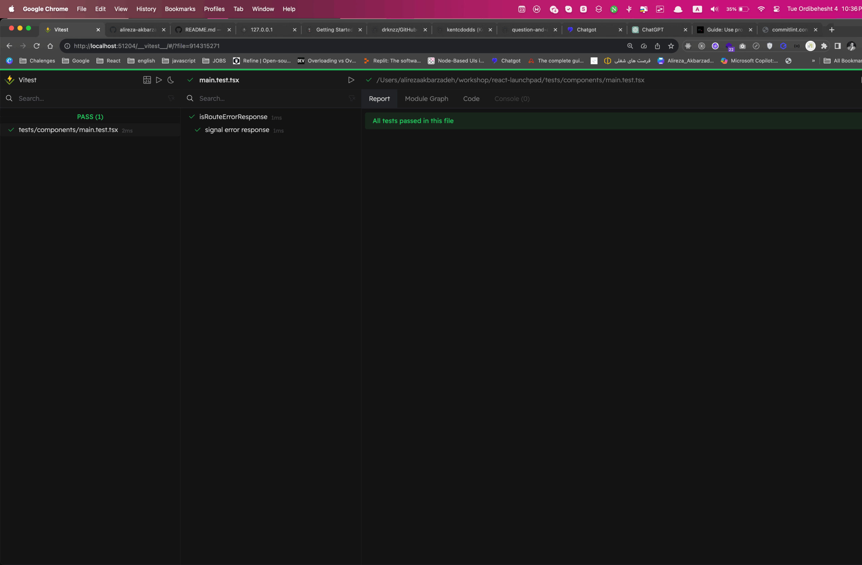Go forward with the browser forward arrow

[x=23, y=46]
